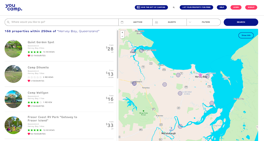The width and height of the screenshot is (264, 141).
Task: Click the heart icon for 93 Favourites
Action: (29, 134)
